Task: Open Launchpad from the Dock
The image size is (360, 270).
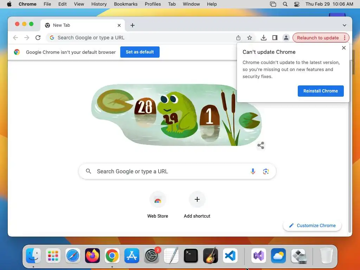Action: point(53,256)
